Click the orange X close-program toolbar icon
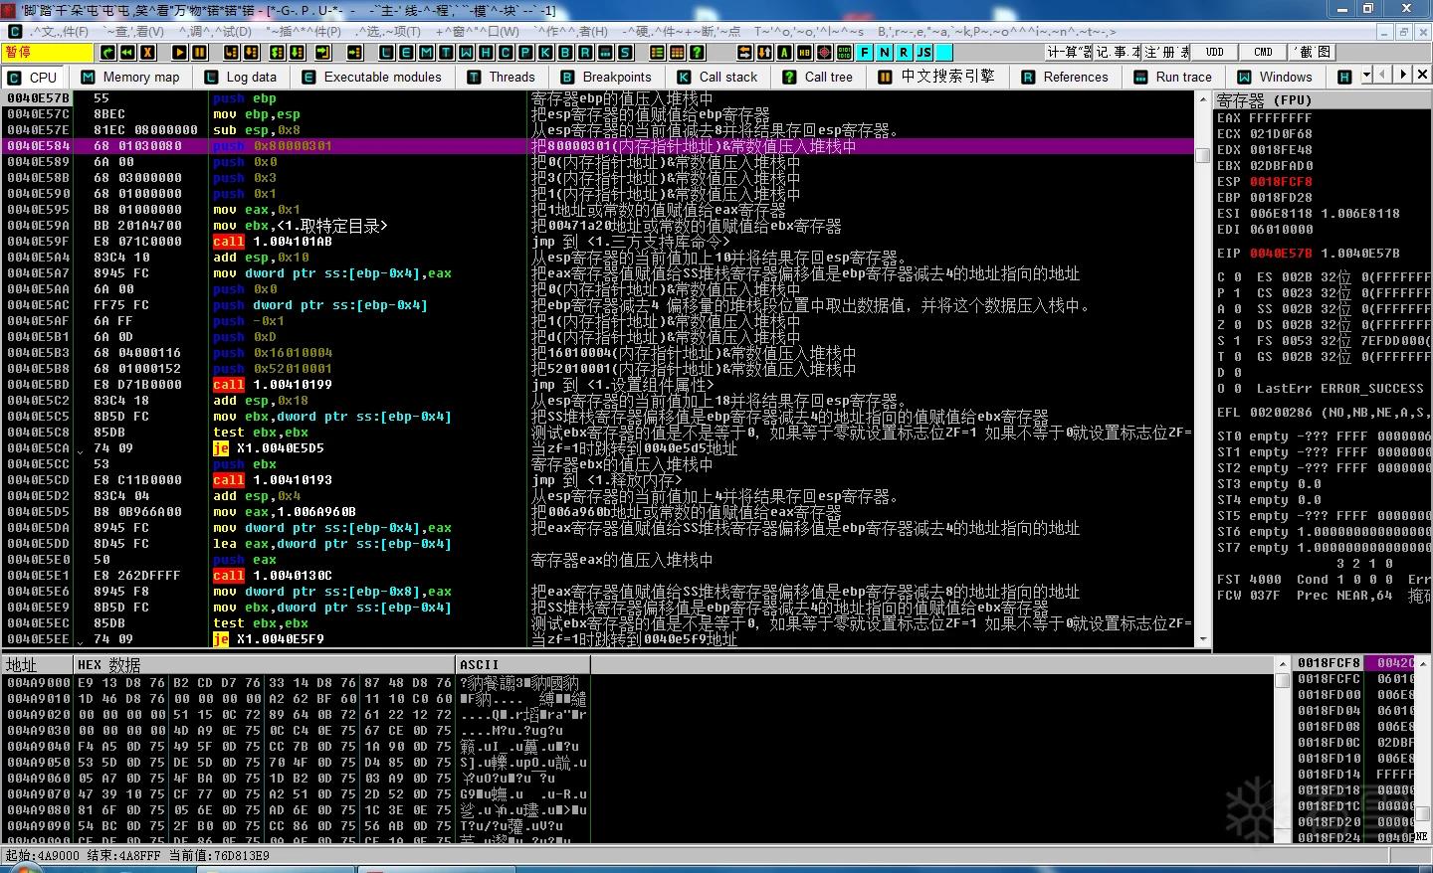Image resolution: width=1433 pixels, height=873 pixels. (147, 52)
